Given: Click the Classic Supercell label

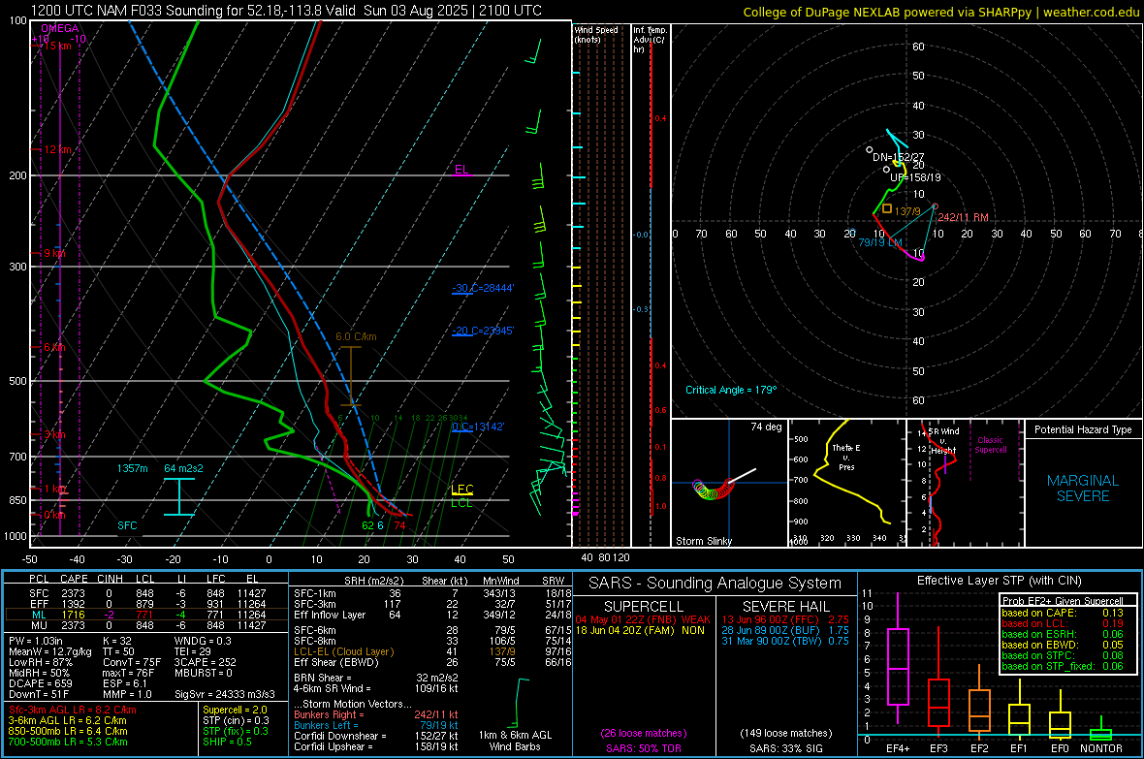Looking at the screenshot, I should (x=990, y=445).
